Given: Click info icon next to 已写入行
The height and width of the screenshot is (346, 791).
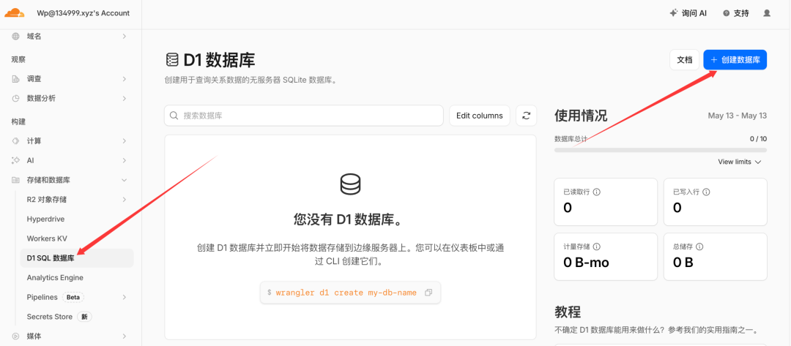Looking at the screenshot, I should point(706,192).
